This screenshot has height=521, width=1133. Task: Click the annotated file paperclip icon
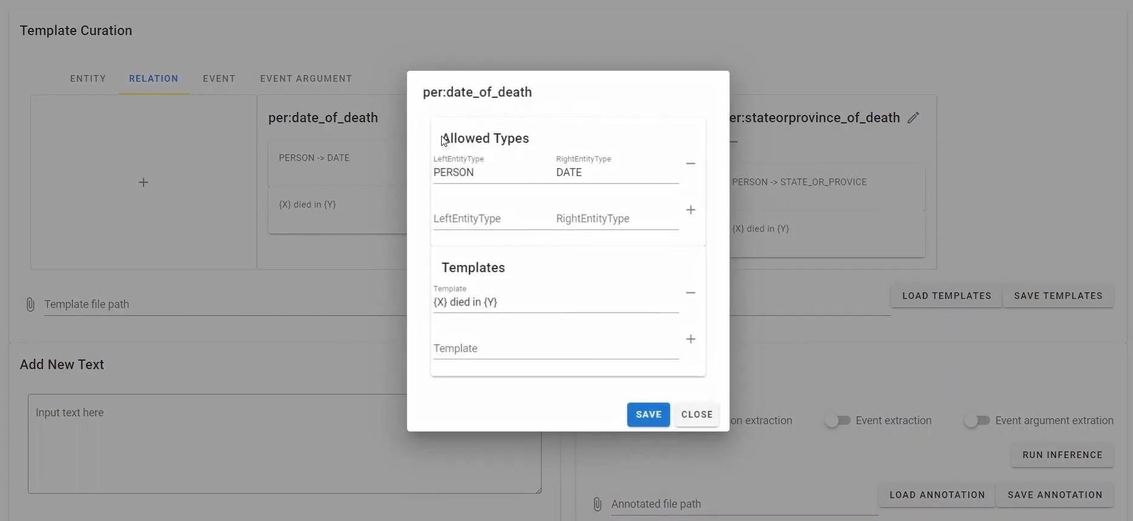tap(597, 504)
